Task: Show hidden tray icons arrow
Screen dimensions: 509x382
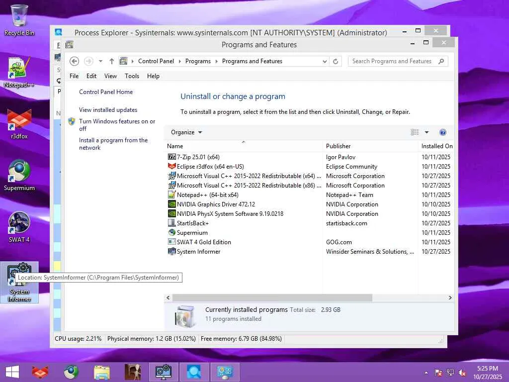Action: (x=426, y=373)
